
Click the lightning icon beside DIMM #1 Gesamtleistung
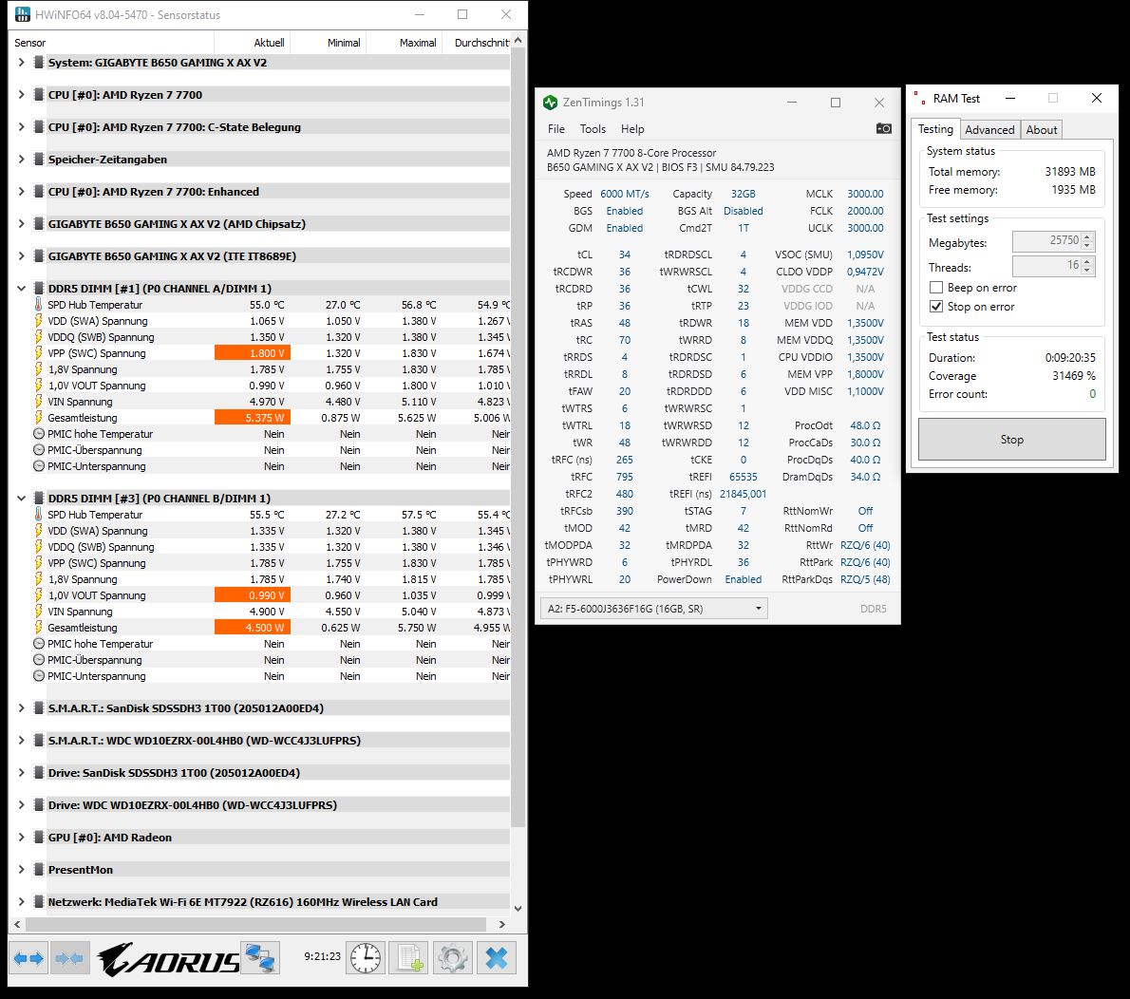pyautogui.click(x=38, y=417)
